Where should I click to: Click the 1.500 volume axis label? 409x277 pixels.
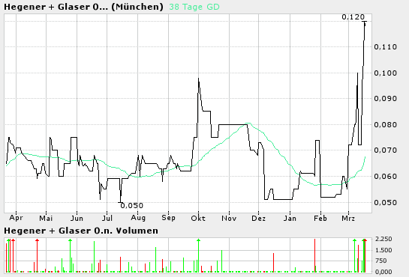(x=383, y=250)
